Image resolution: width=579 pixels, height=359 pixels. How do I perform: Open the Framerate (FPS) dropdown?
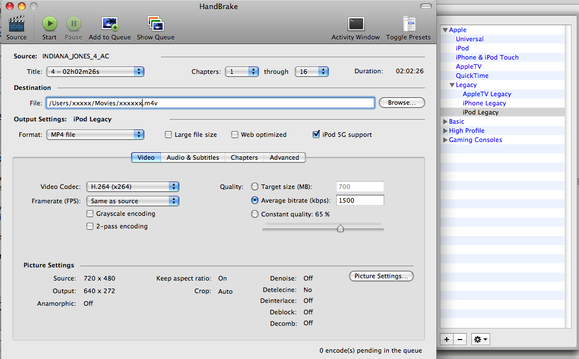(132, 202)
